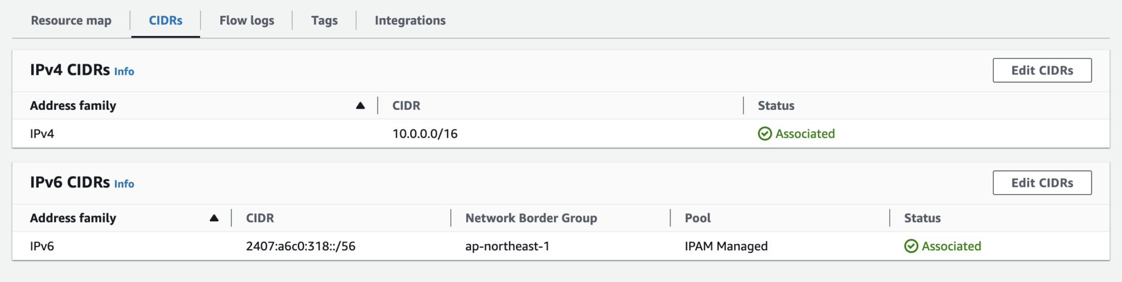Open the Integrations tab

point(410,21)
